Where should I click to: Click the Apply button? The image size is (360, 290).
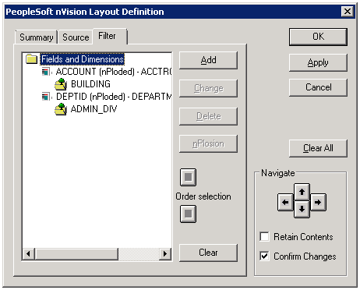pos(318,62)
